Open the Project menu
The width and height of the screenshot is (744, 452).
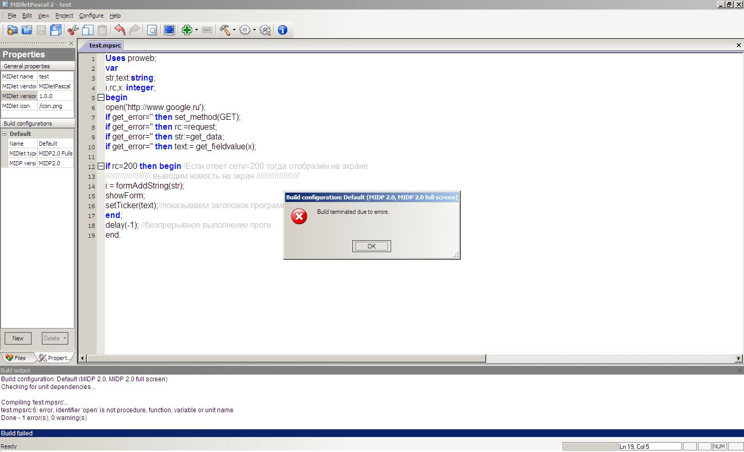pos(64,15)
